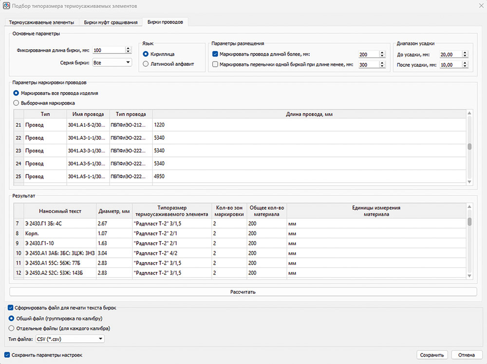This screenshot has height=364, width=487.
Task: Choose 'Выборочная маркировка' option
Action: click(x=16, y=103)
